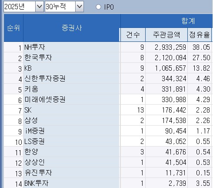
Task: Click the share 2.28 cell
Action: 200,110
